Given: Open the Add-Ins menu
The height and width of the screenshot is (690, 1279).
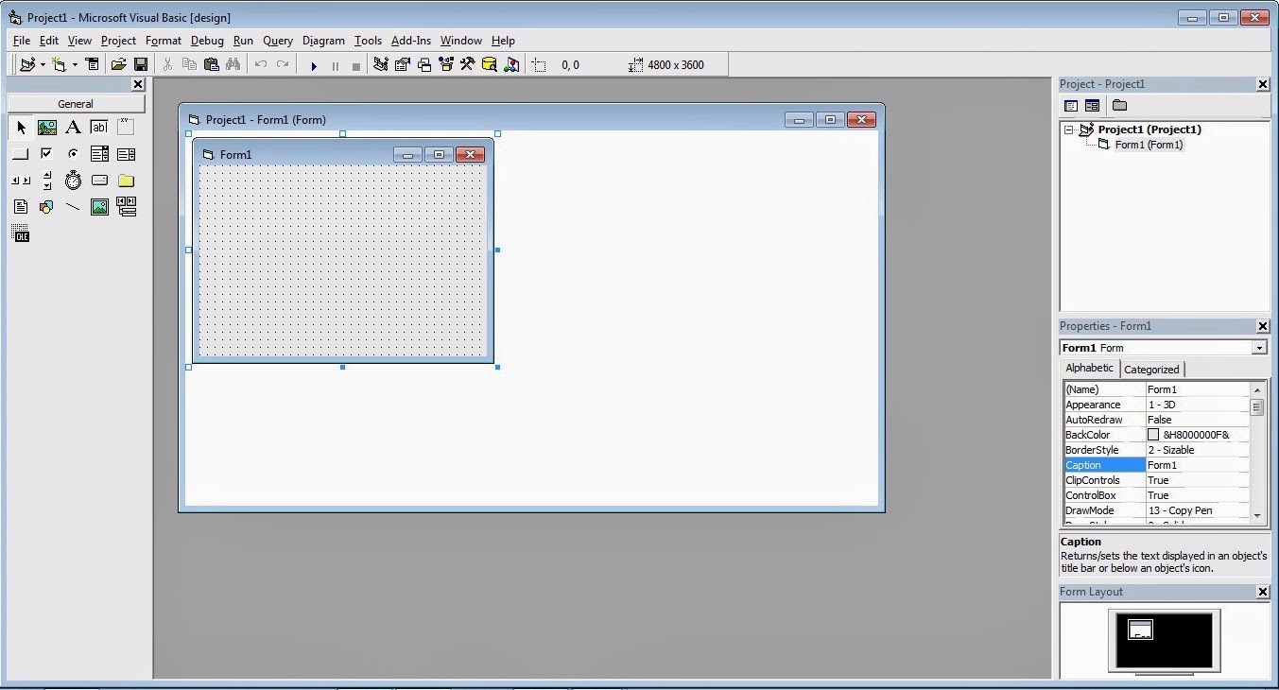Looking at the screenshot, I should (411, 41).
